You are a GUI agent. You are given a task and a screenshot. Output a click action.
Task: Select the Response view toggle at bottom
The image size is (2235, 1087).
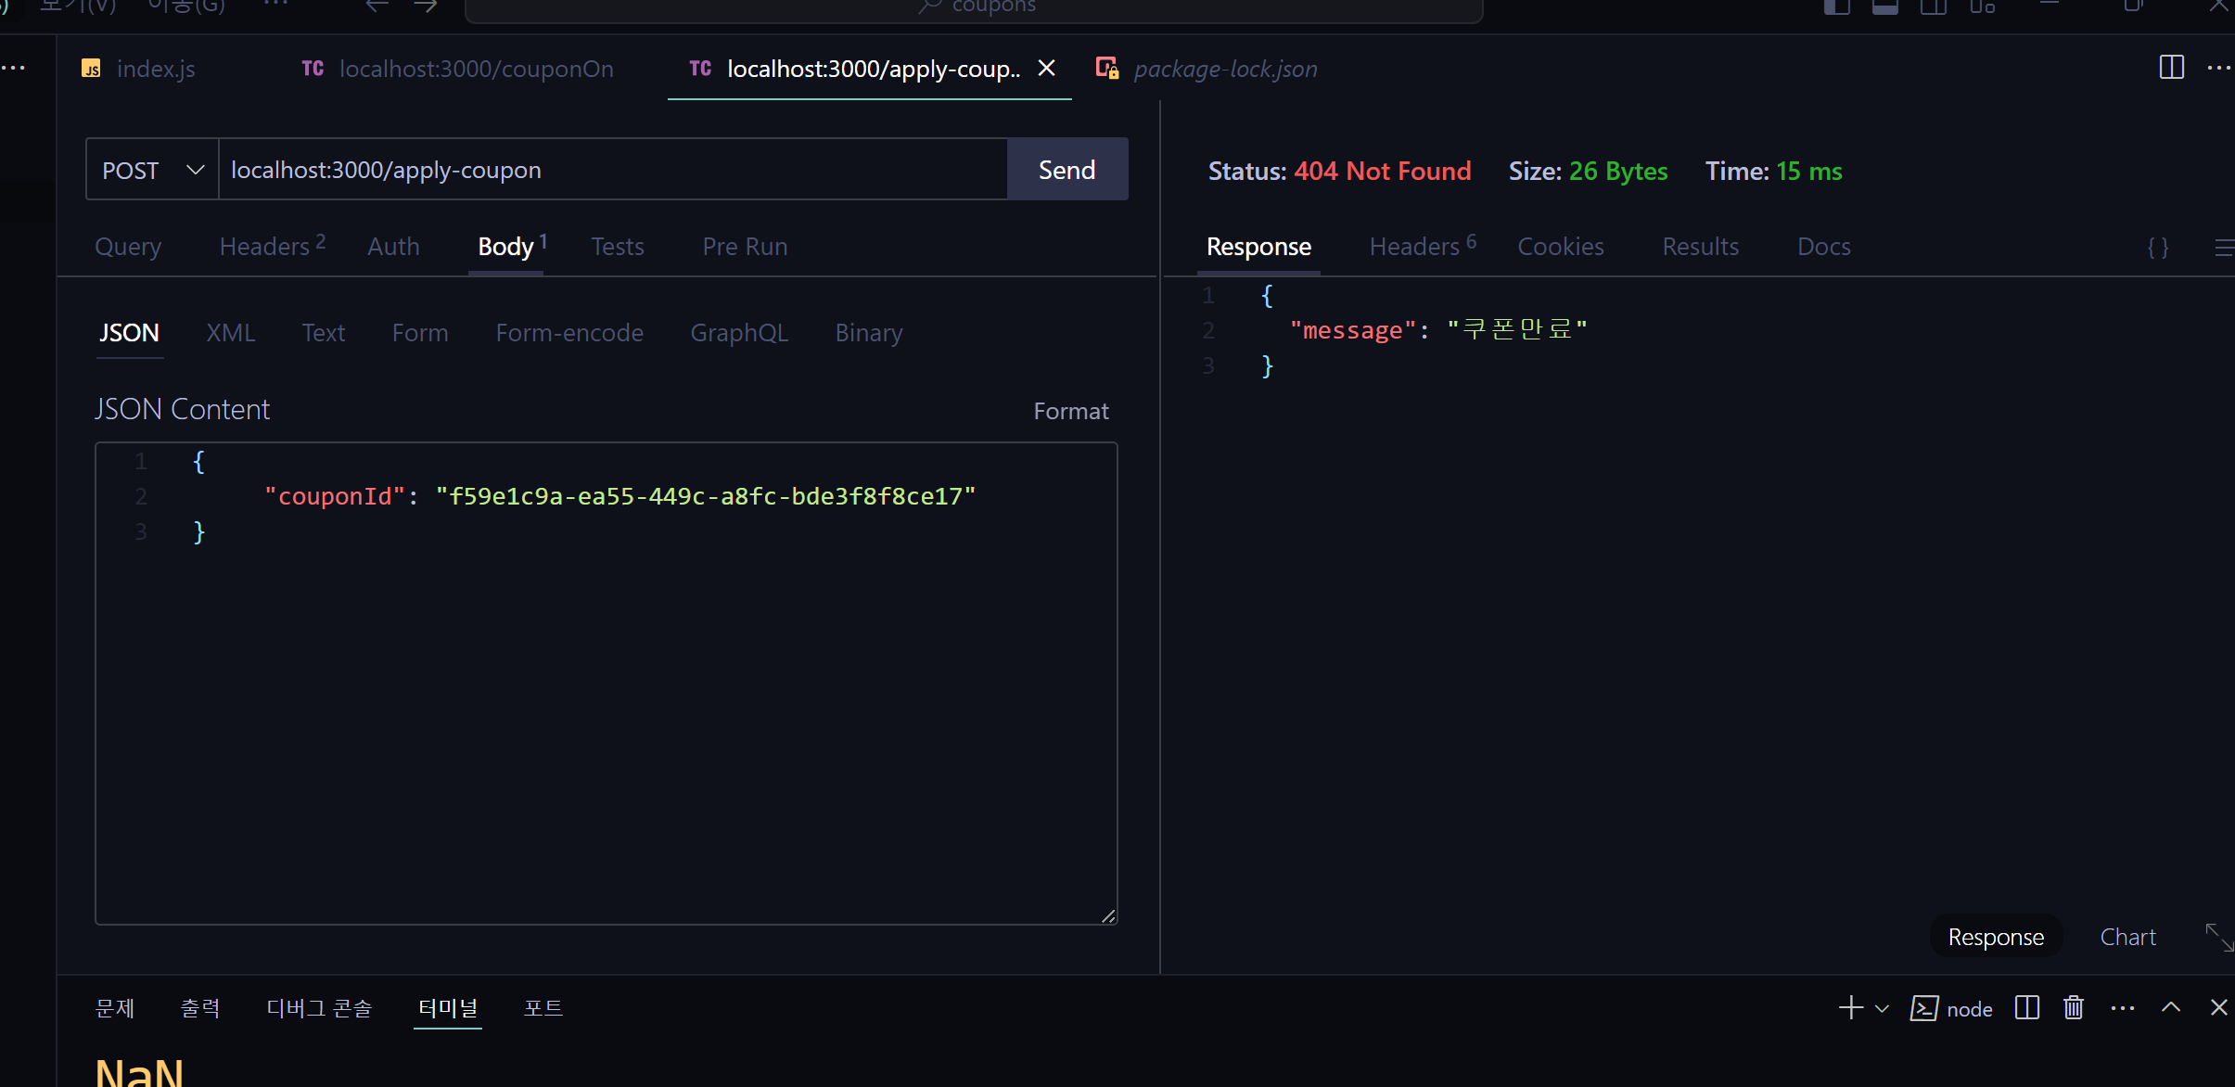coord(1996,937)
